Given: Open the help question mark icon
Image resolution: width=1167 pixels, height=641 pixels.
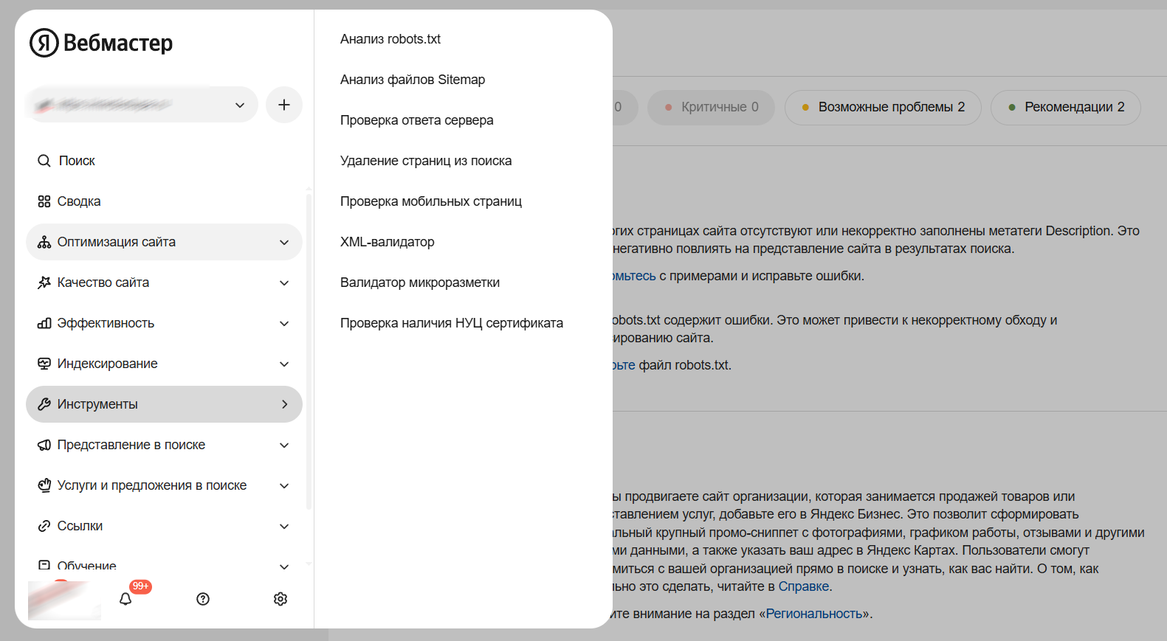Looking at the screenshot, I should [x=203, y=599].
